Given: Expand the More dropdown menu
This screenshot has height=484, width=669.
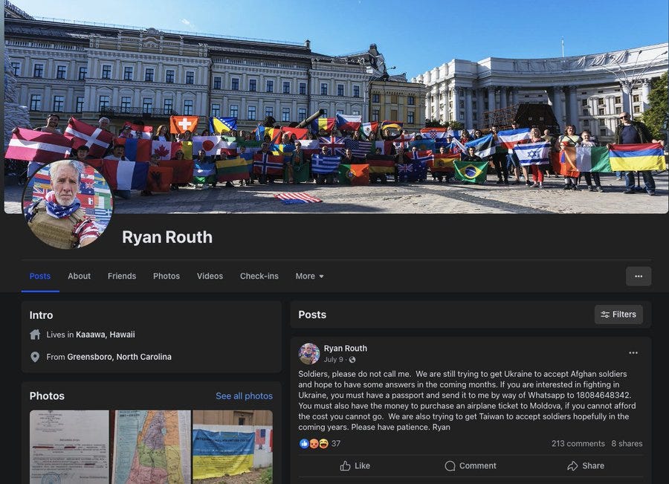Looking at the screenshot, I should 309,276.
